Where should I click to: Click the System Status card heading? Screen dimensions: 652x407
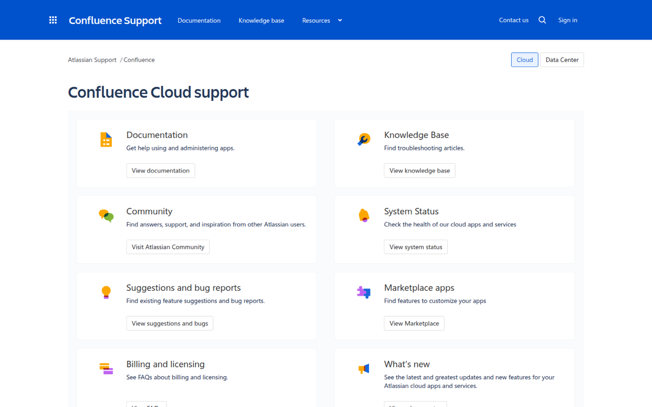pyautogui.click(x=411, y=212)
